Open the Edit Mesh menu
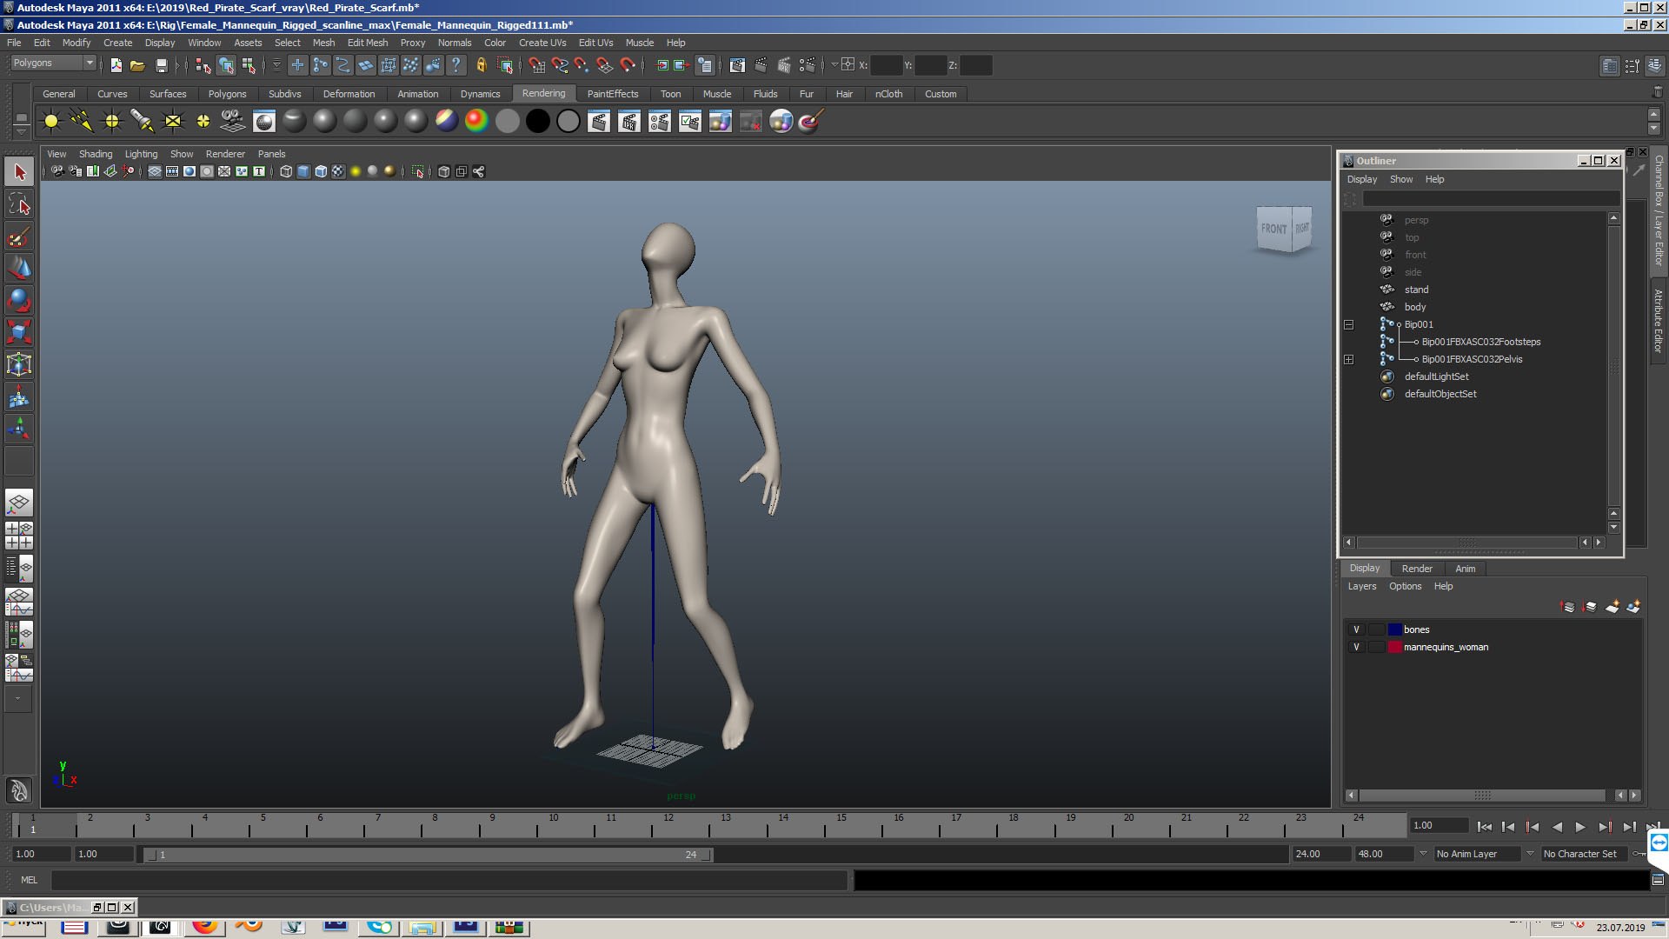The image size is (1669, 939). [368, 43]
